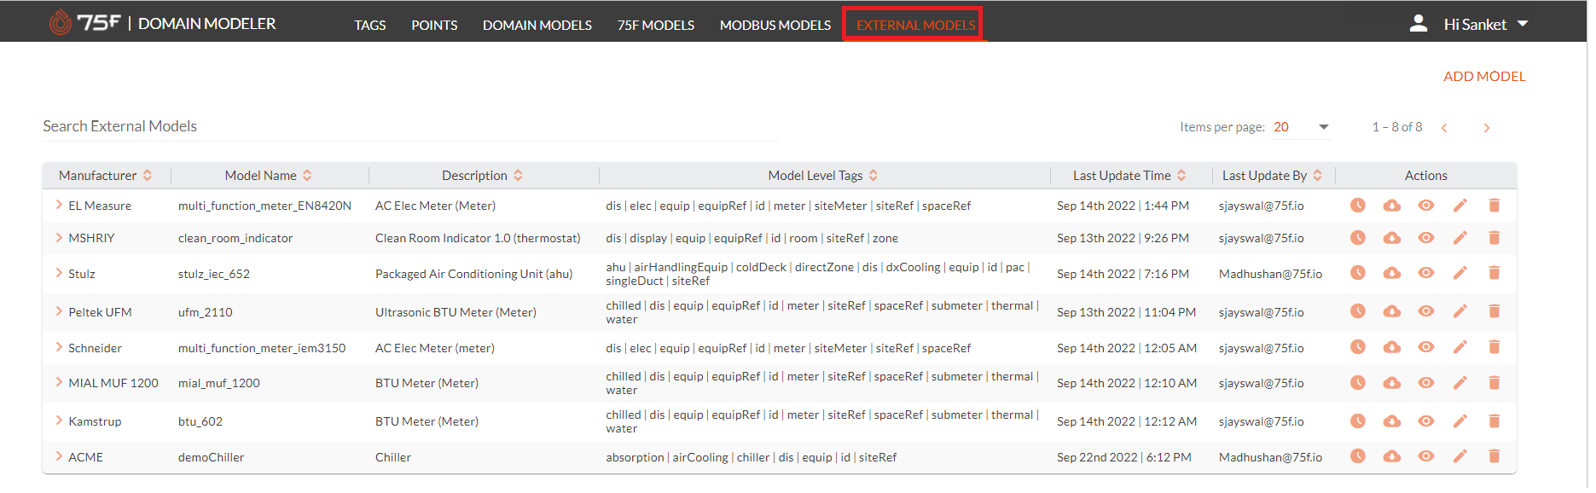Download the mial_muf_1200 model

pos(1392,383)
